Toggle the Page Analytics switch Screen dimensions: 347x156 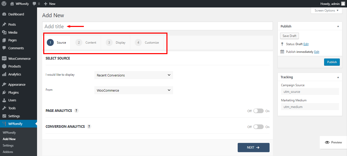point(259,111)
